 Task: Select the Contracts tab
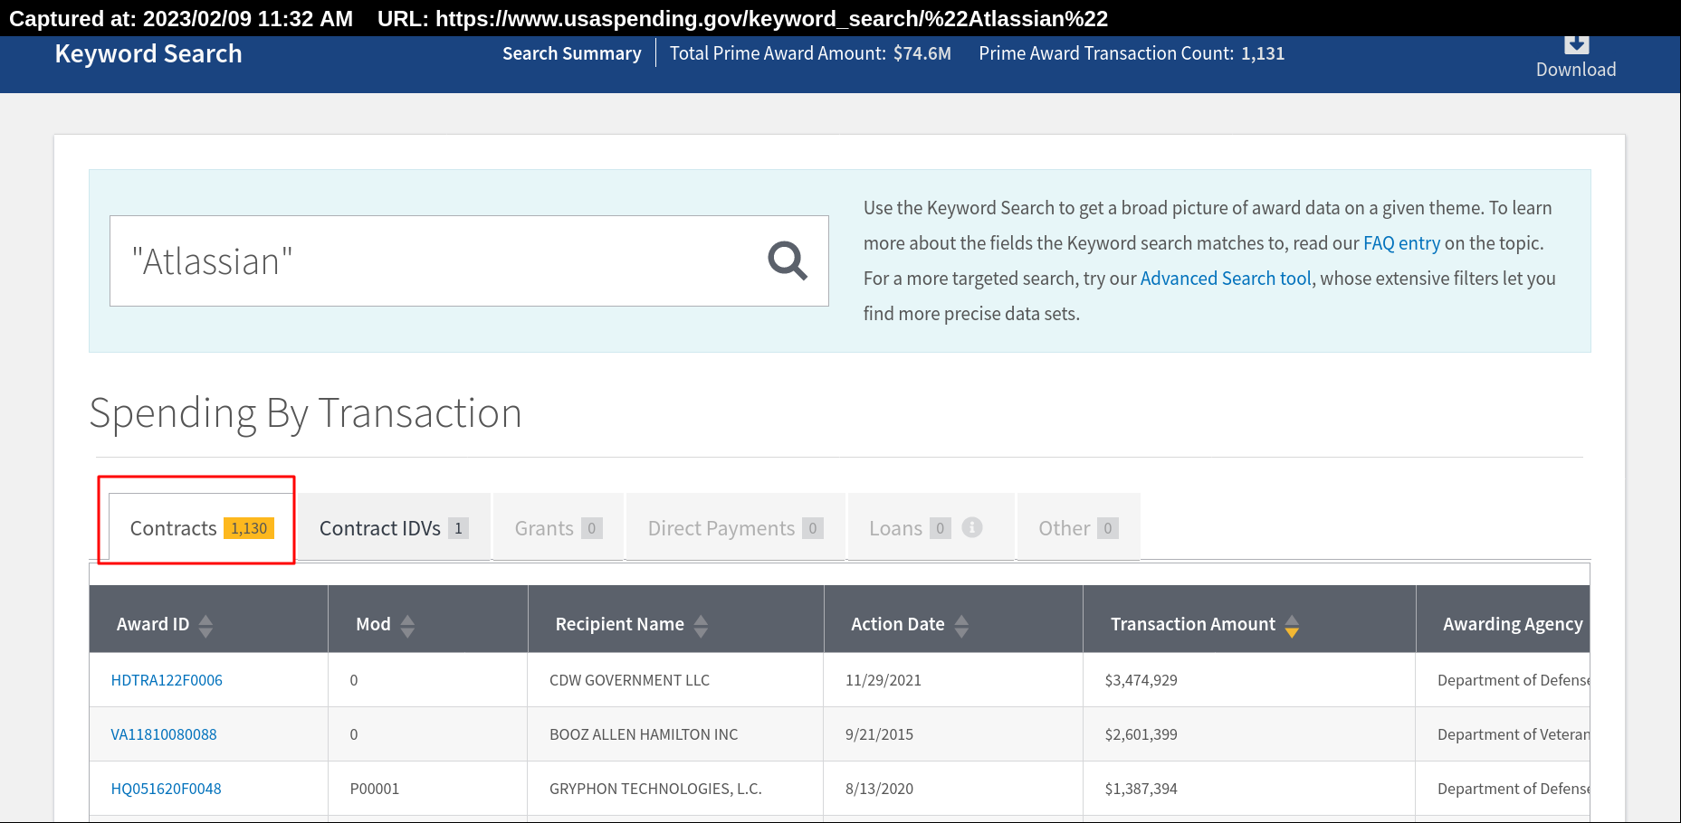(x=201, y=527)
